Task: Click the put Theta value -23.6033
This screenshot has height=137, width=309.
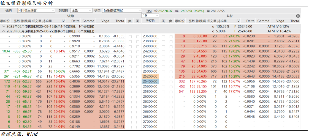Action: pyautogui.click(x=293, y=76)
